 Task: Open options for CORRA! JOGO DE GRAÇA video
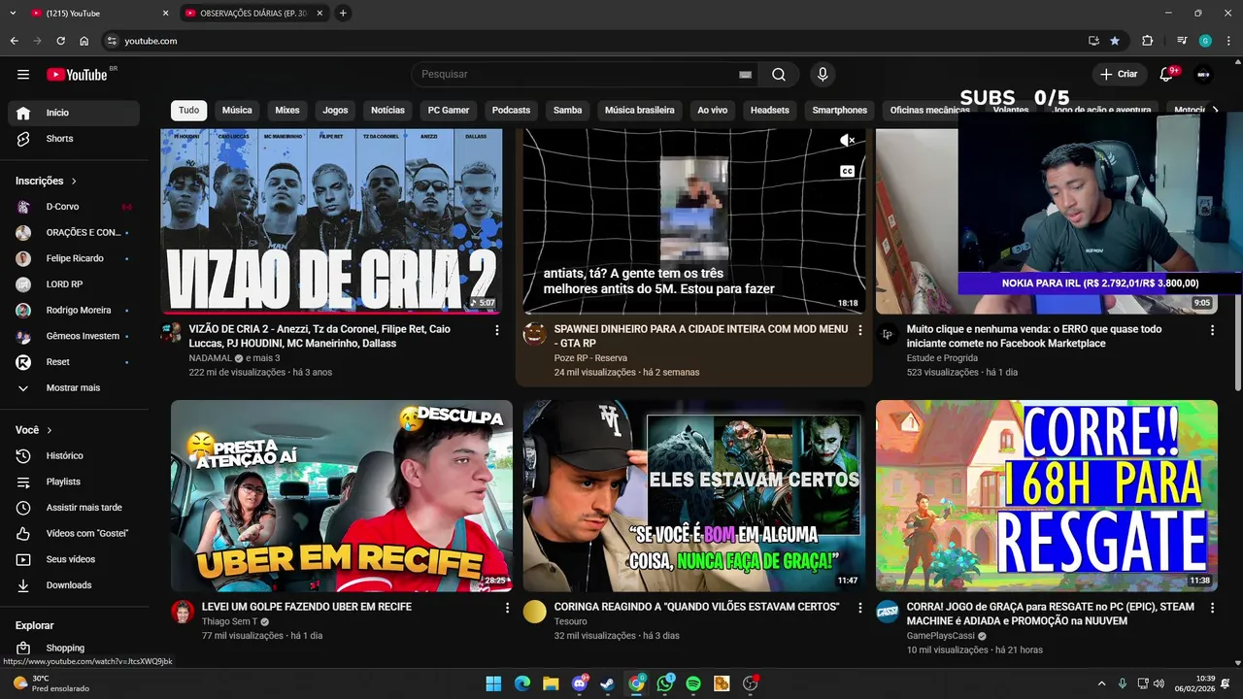click(x=1212, y=608)
